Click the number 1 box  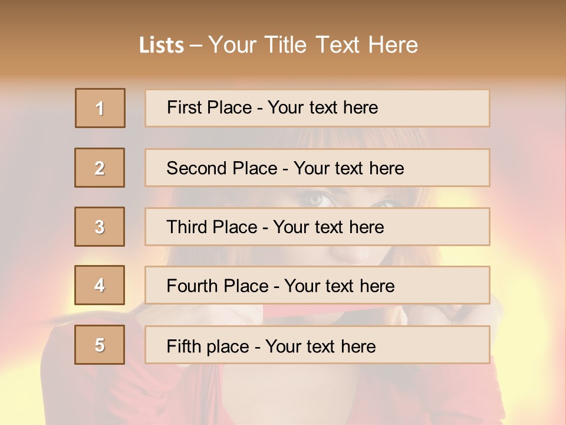coord(100,108)
